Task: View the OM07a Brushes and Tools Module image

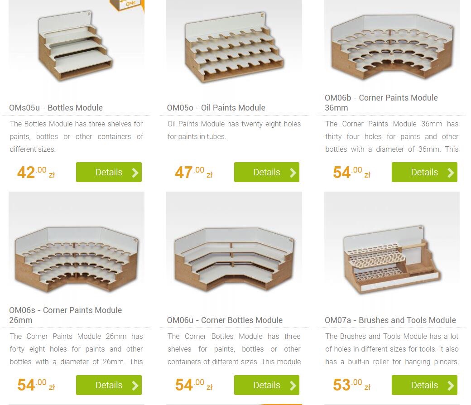Action: [392, 246]
